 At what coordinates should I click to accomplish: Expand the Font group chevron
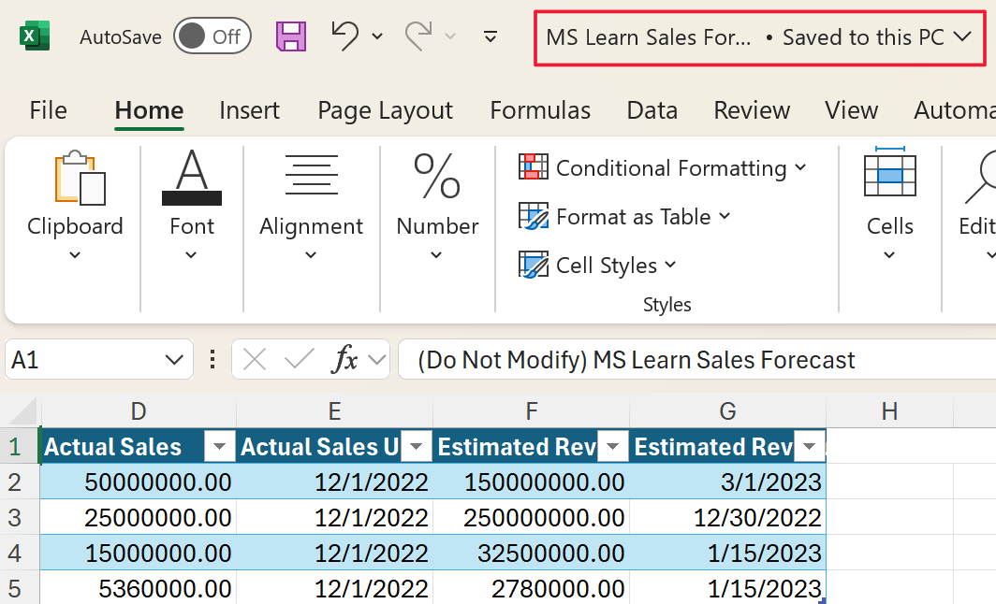tap(191, 255)
